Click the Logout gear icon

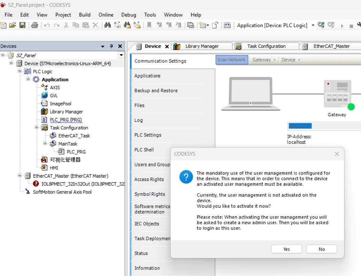[331, 25]
